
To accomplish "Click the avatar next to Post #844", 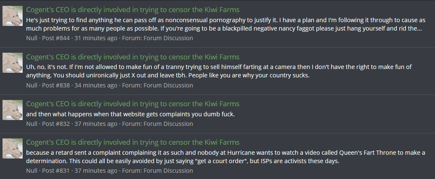I will point(13,16).
